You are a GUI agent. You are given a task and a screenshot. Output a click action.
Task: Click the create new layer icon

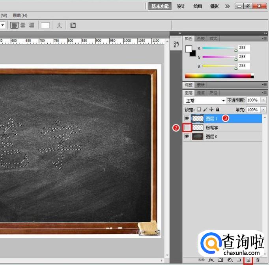coord(248,260)
